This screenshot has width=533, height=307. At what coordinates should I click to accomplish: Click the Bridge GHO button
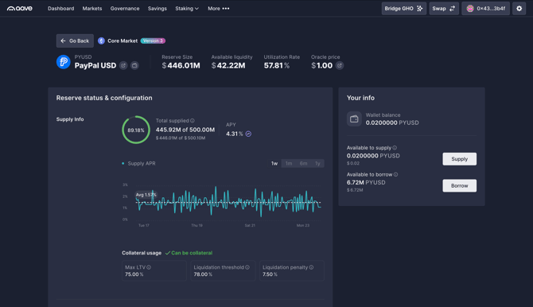[404, 9]
